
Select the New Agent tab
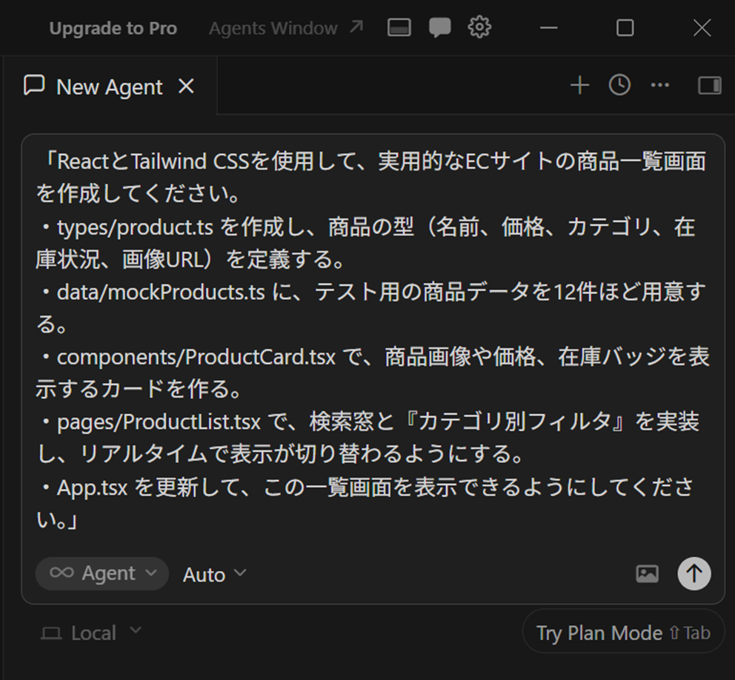pyautogui.click(x=109, y=87)
